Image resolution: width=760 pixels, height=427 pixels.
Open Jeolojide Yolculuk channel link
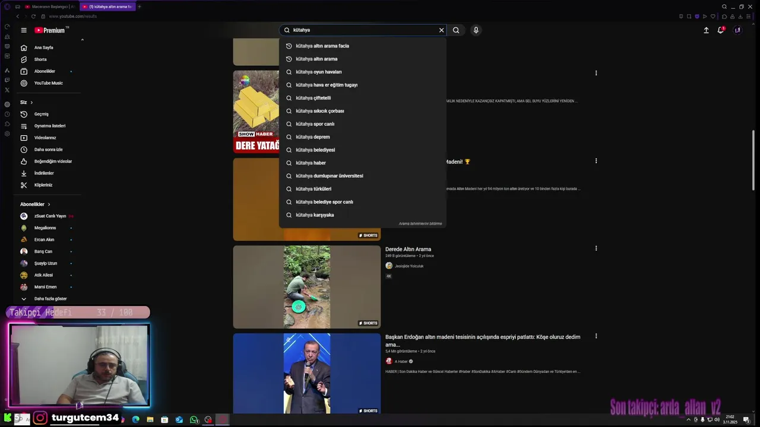point(409,266)
